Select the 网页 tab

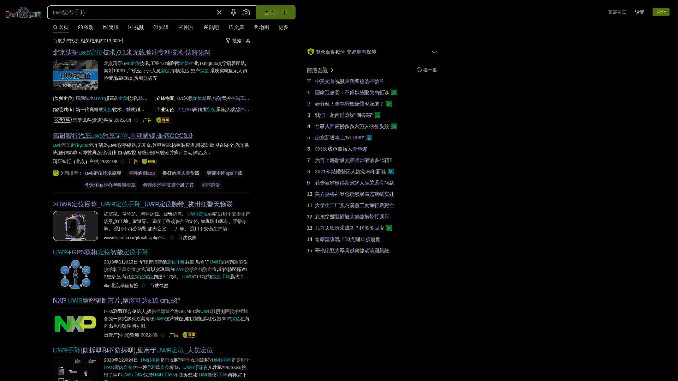[61, 27]
